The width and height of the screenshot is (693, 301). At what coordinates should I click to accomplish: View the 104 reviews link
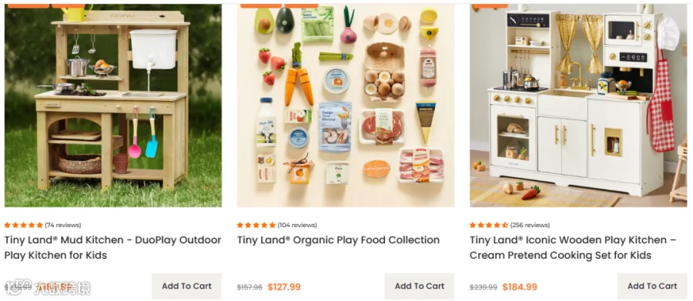coord(297,225)
